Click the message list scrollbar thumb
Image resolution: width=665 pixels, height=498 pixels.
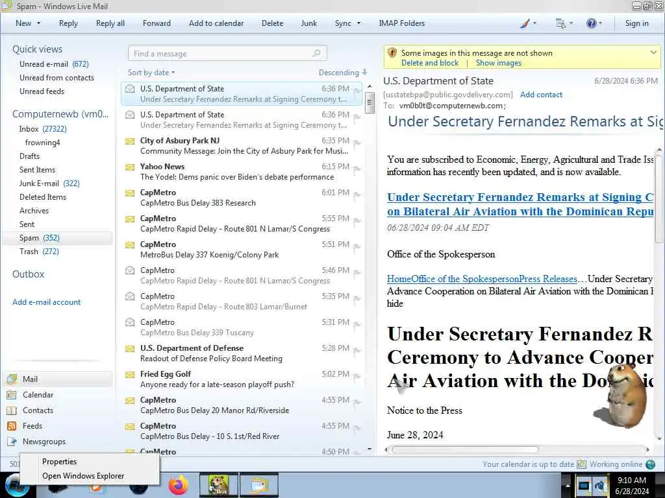point(370,103)
